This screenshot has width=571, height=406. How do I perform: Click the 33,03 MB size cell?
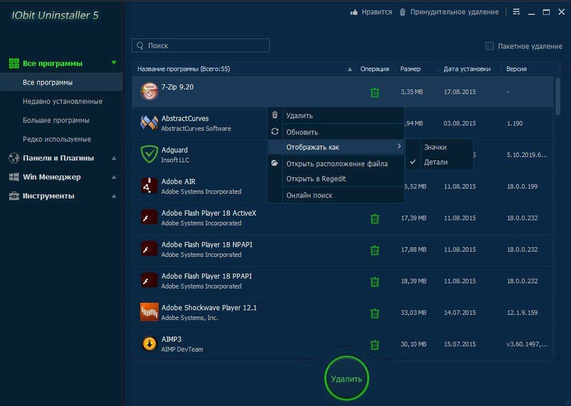pos(414,313)
